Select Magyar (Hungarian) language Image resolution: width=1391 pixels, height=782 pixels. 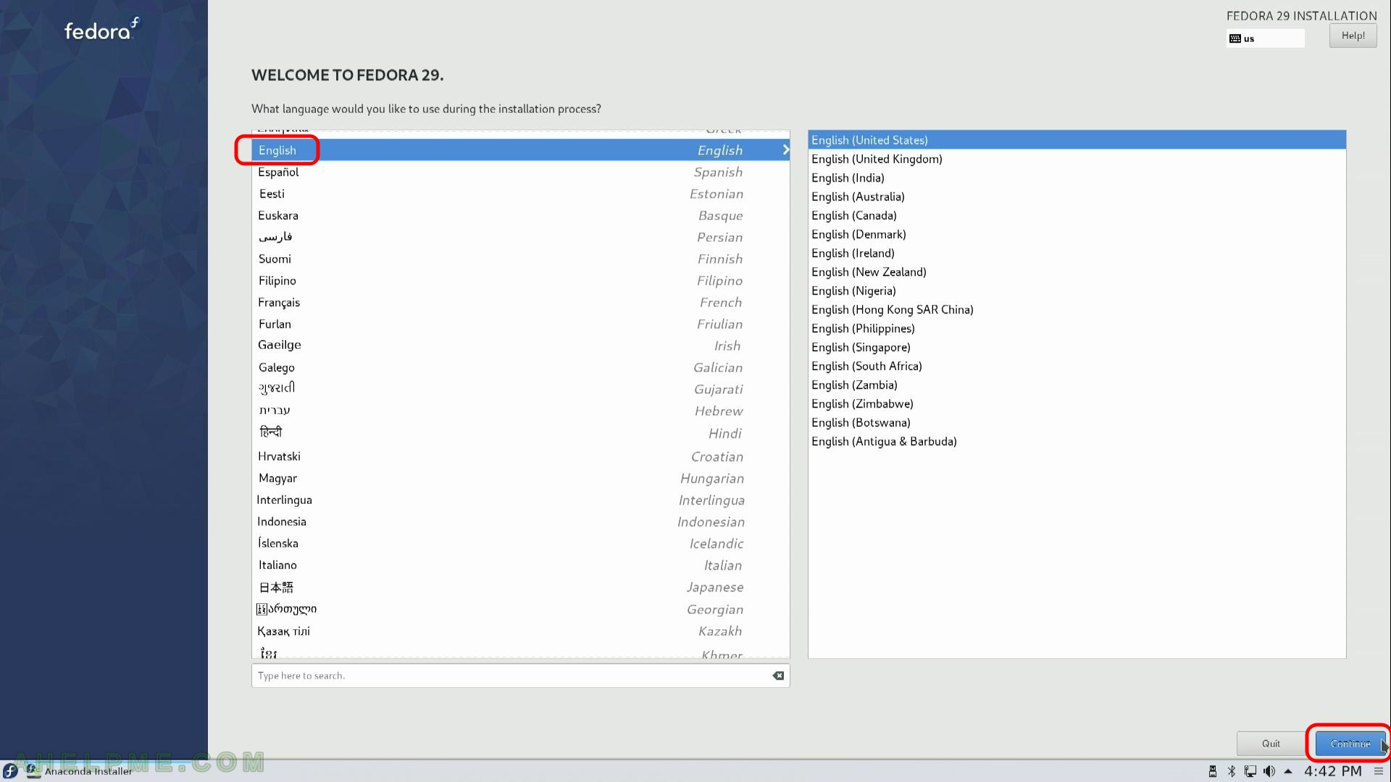tap(520, 478)
